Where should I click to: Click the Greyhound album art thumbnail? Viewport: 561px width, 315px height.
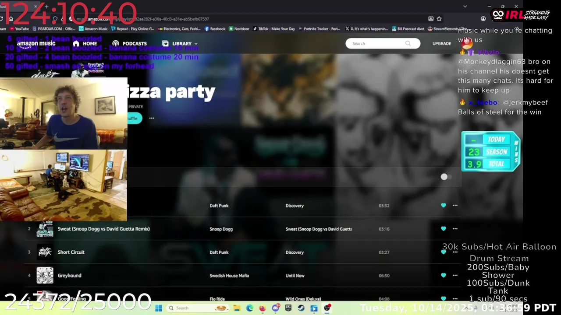pos(45,275)
